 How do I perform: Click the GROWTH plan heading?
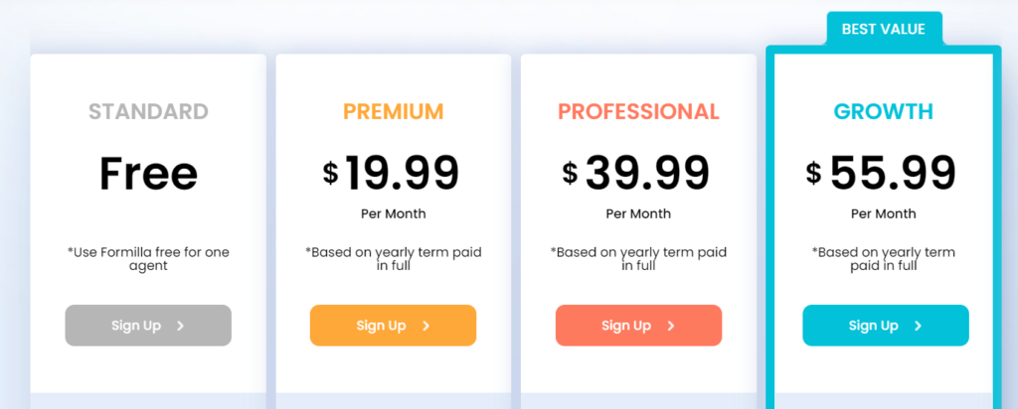[884, 111]
